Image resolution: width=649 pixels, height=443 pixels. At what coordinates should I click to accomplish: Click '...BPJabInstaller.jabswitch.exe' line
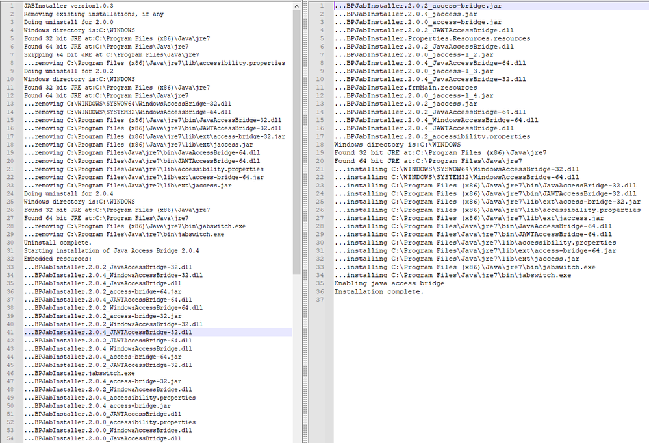tap(79, 373)
